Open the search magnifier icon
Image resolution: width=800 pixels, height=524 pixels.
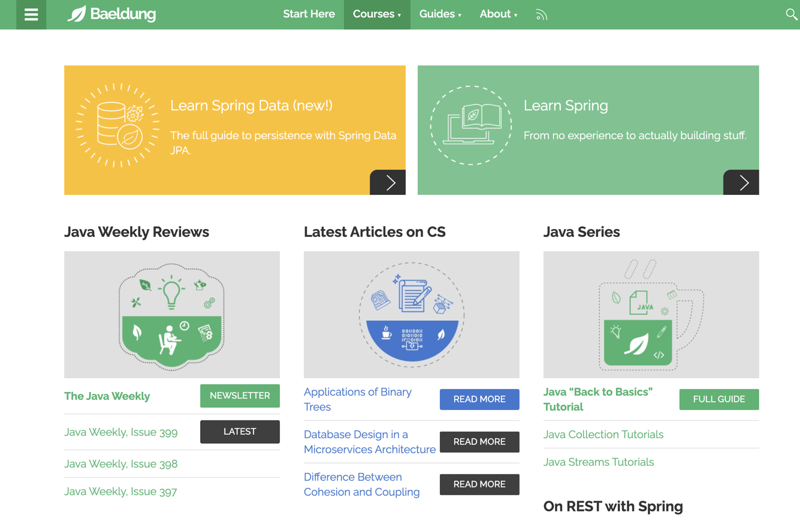[792, 14]
